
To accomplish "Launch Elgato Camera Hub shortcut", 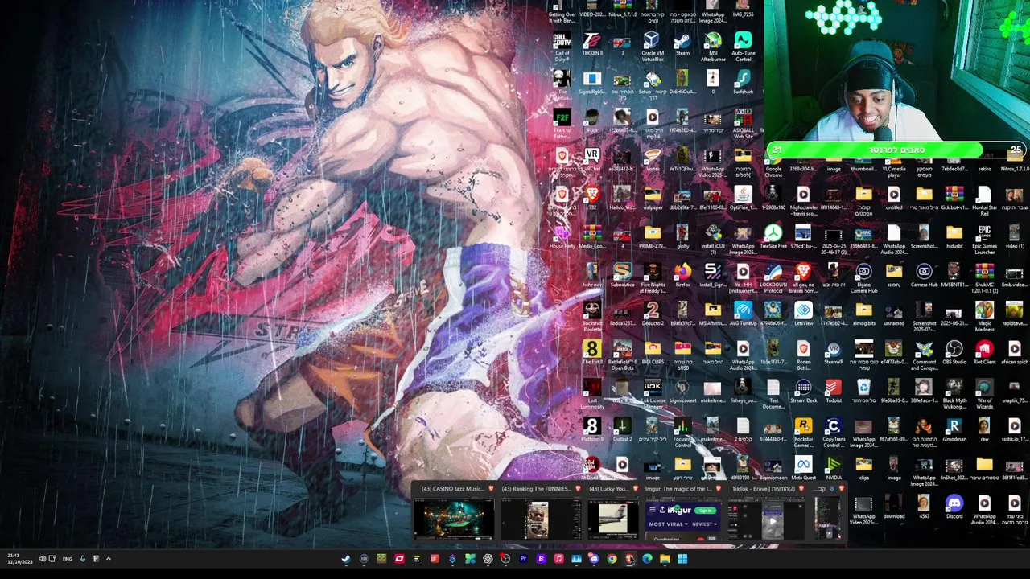I will (863, 277).
